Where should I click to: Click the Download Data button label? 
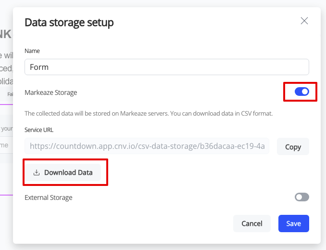tap(68, 172)
